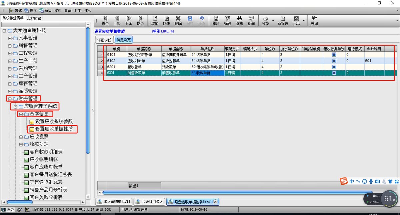Switch to the 我的收藏 tab
Screen dimensions: 400x215
click(x=34, y=18)
